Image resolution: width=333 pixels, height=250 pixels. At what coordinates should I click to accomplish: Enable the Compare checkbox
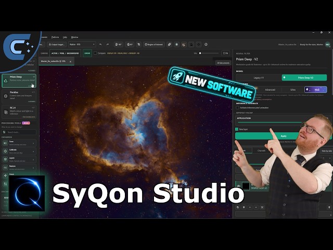95,53
